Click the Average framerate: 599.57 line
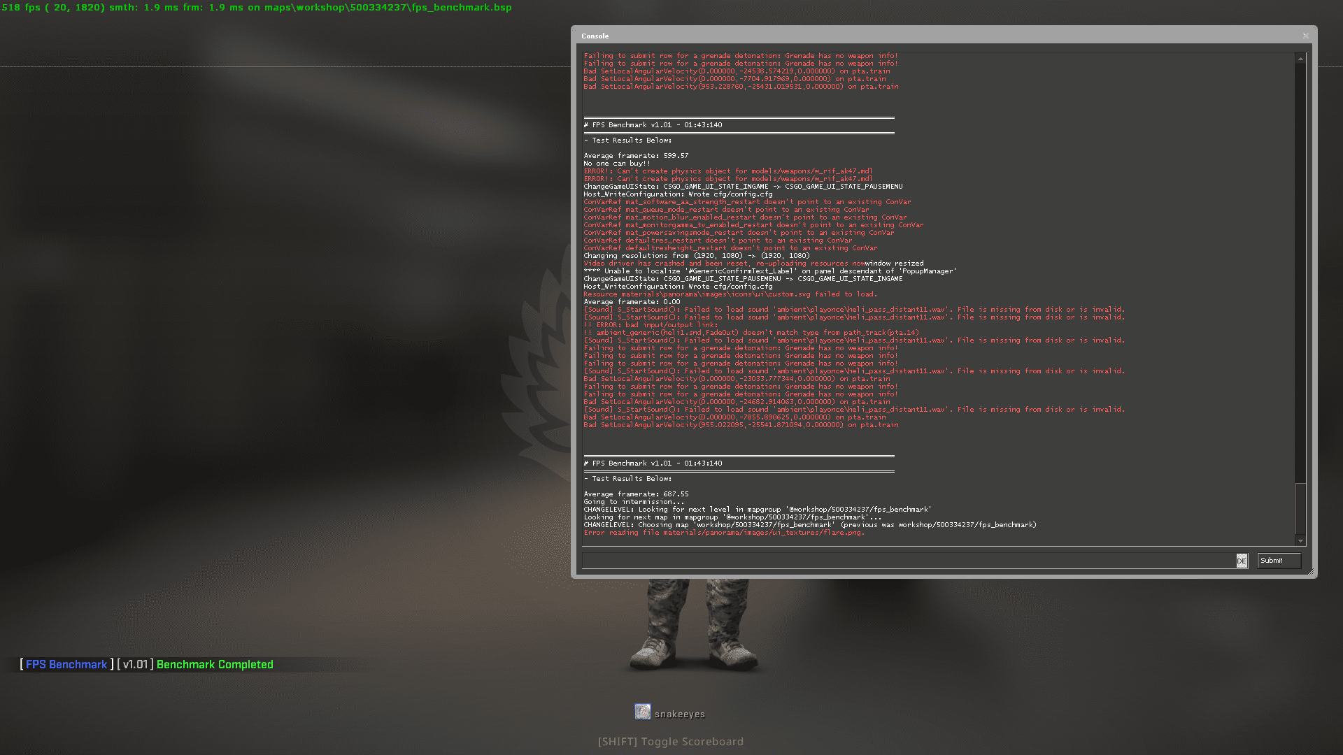The image size is (1343, 755). pyautogui.click(x=636, y=156)
